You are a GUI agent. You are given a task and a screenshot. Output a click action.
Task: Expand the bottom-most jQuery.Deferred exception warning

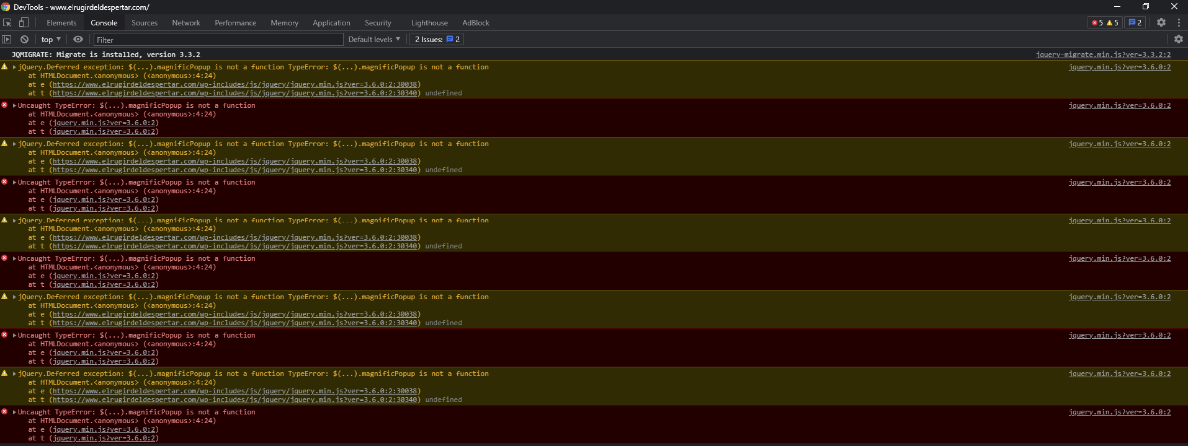[x=14, y=374]
